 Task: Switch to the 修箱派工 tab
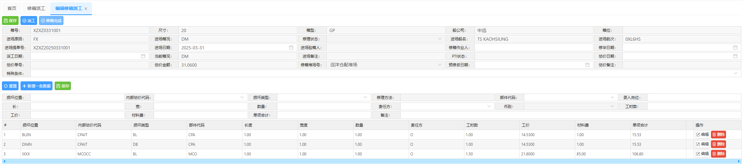point(36,8)
